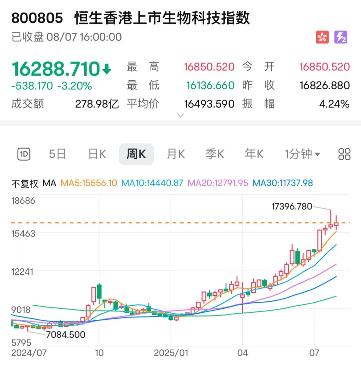Open the four-square chart layout icon
This screenshot has height=367, width=361.
(x=344, y=154)
